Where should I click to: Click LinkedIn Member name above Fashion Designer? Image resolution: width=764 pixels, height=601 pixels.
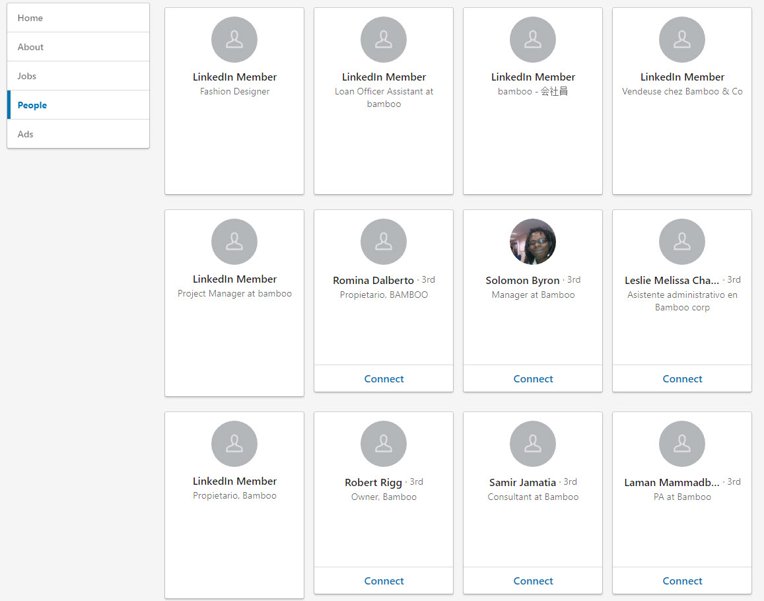(234, 77)
